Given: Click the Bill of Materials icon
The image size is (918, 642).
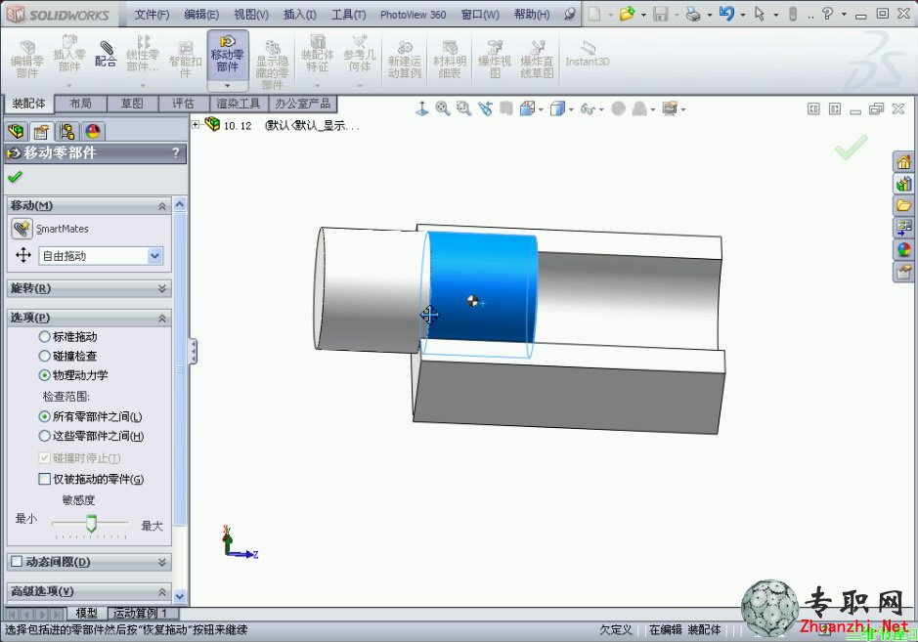Looking at the screenshot, I should tap(450, 59).
